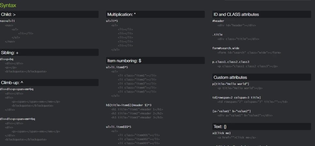Click the "Text: {}" section header

220,126
